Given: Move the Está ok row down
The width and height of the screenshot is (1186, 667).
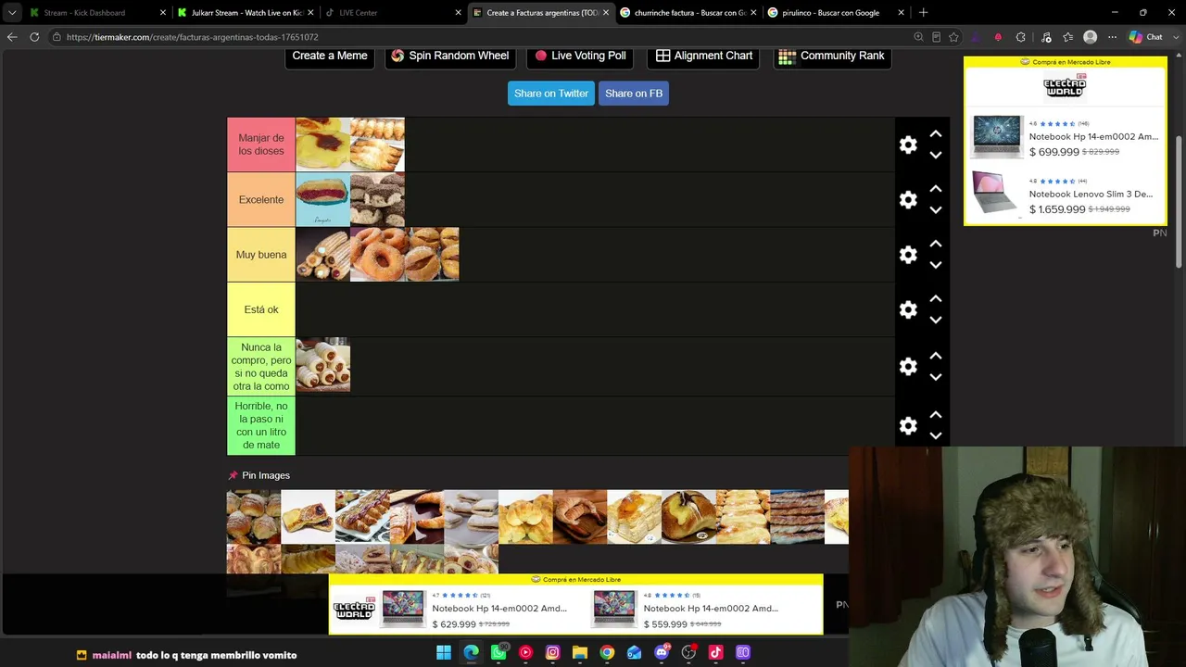Looking at the screenshot, I should (936, 321).
